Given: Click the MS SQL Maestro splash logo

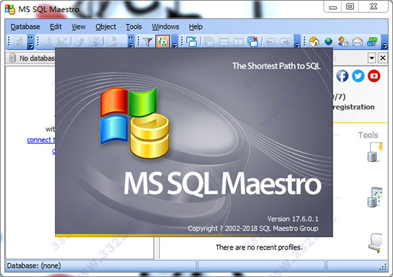Looking at the screenshot, I should [135, 123].
